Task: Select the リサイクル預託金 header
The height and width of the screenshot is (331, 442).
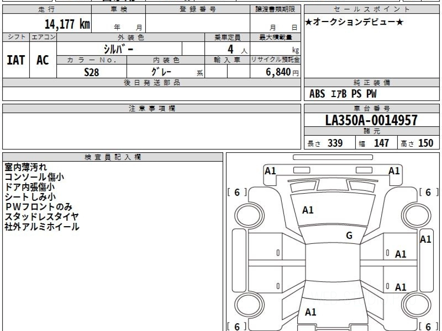Action: [x=276, y=60]
